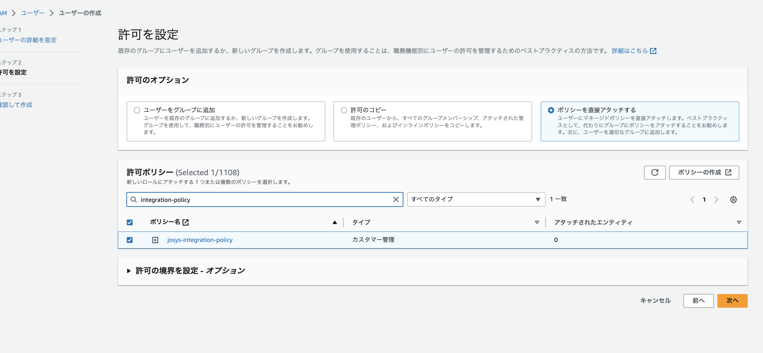
Task: Click into the integration-policy search field
Action: click(x=261, y=200)
